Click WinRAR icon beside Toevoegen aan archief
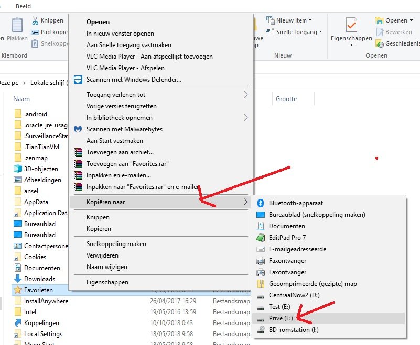Screen dimensions: 420x345 (78, 152)
